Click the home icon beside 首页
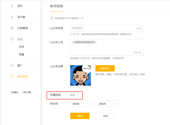 (12, 6)
